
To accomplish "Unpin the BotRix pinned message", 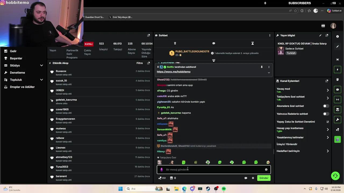I will [261, 67].
